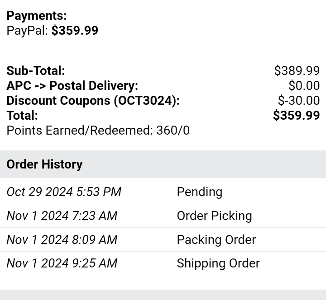Viewport: 326px width, 300px height.
Task: Click the bold Total label
Action: coord(22,115)
